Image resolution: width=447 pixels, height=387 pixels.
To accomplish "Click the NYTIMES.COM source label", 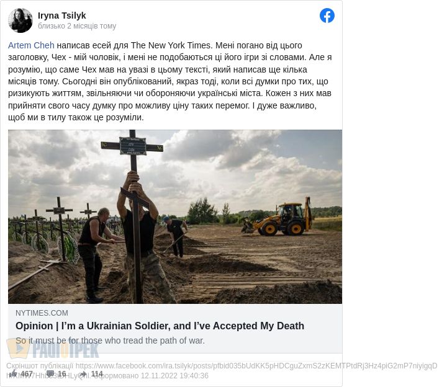I will (42, 313).
